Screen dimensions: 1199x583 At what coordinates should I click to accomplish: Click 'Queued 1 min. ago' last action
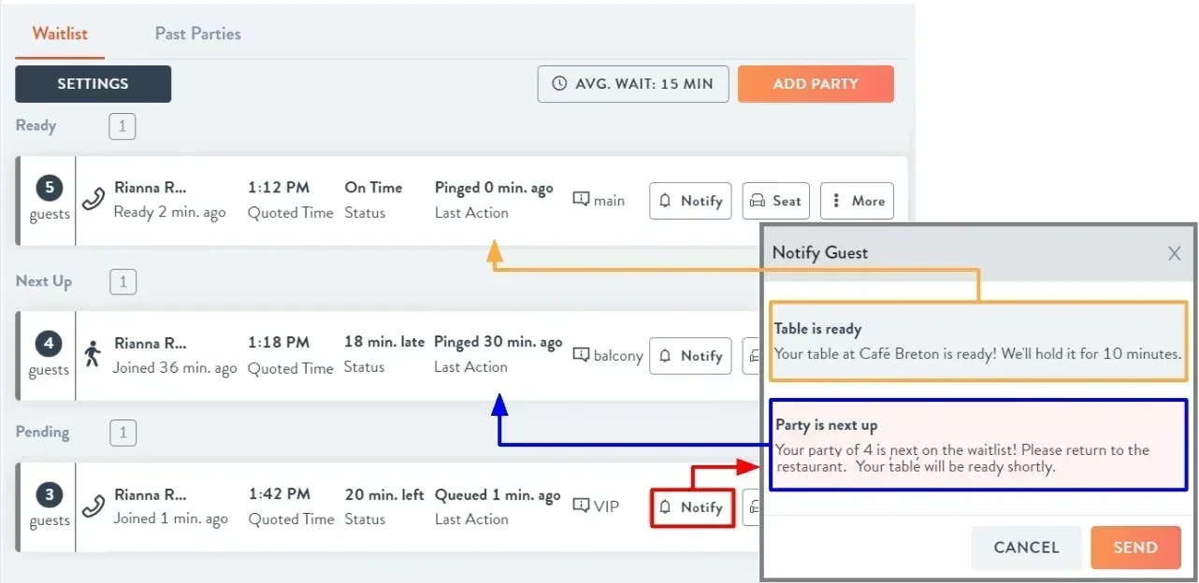point(498,495)
